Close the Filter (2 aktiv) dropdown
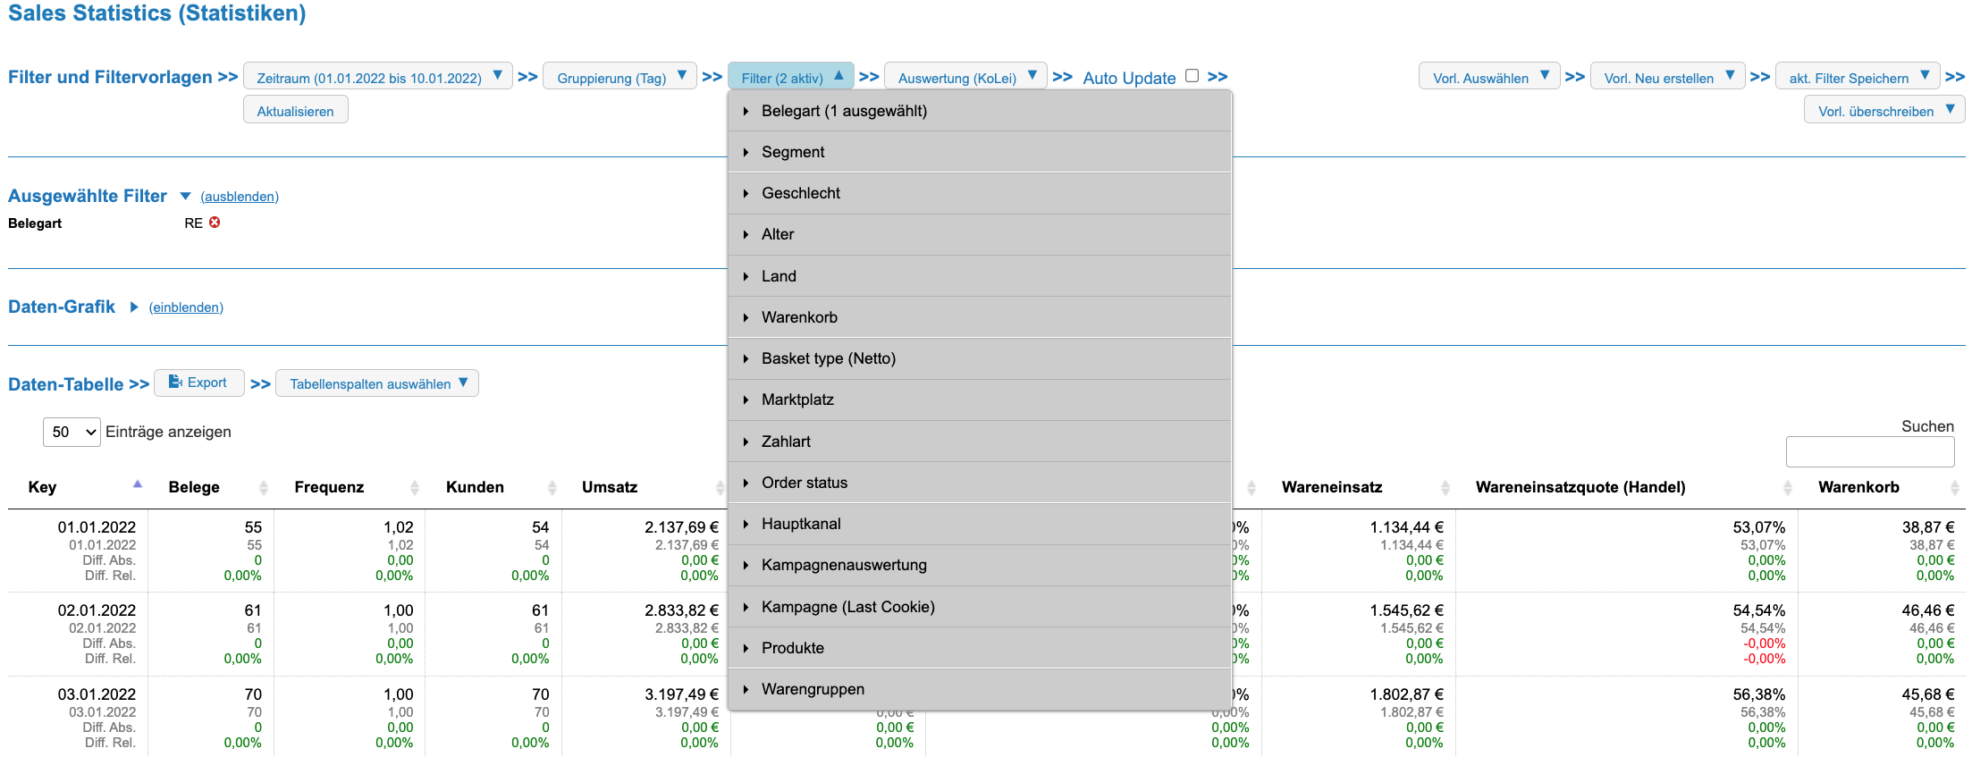 pos(791,77)
